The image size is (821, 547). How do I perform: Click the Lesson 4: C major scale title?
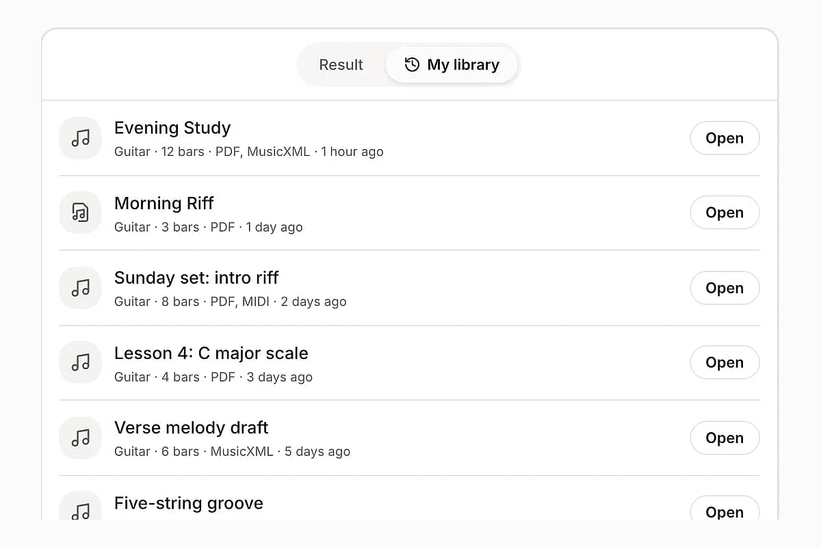(x=211, y=353)
